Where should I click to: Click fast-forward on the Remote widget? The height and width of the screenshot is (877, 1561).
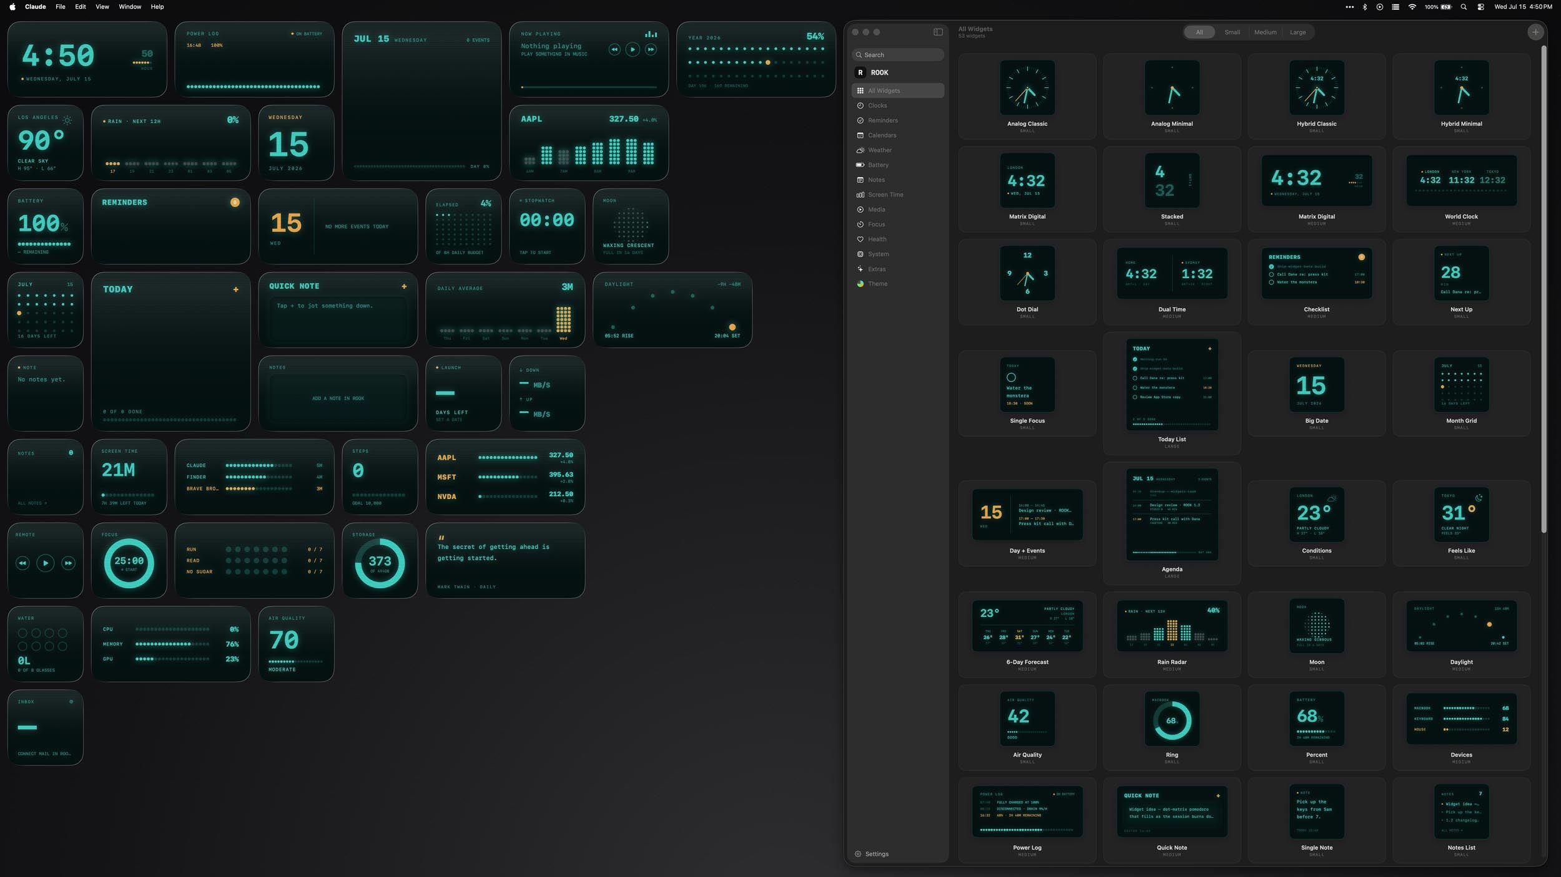click(69, 563)
